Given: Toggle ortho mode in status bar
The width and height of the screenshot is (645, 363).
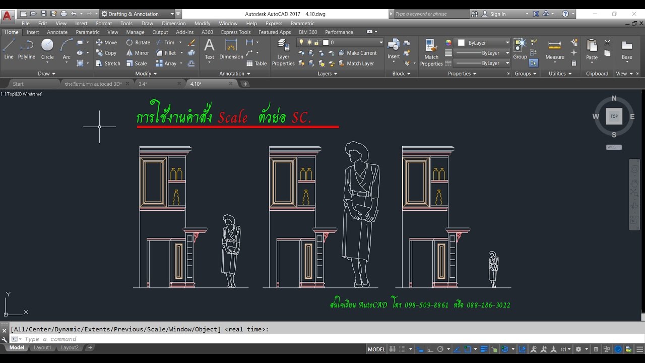Looking at the screenshot, I should pyautogui.click(x=430, y=349).
